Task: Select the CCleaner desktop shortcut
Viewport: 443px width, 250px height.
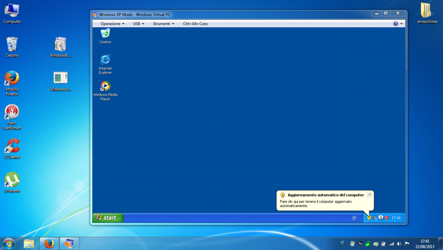Action: pyautogui.click(x=12, y=149)
